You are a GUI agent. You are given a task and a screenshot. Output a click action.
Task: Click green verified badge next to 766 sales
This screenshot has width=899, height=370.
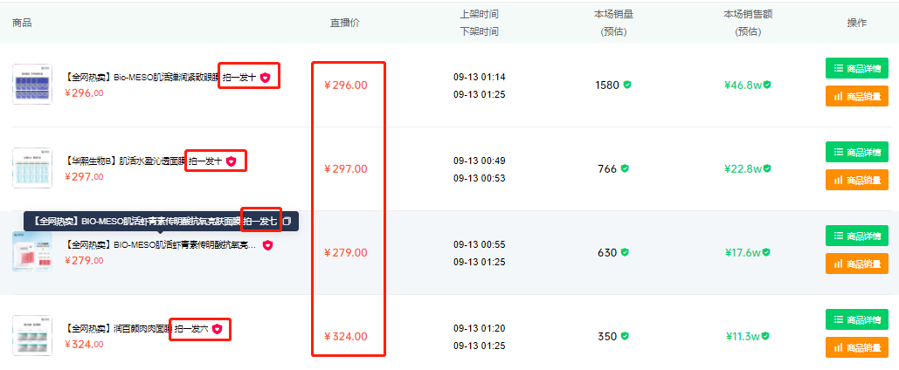click(625, 168)
